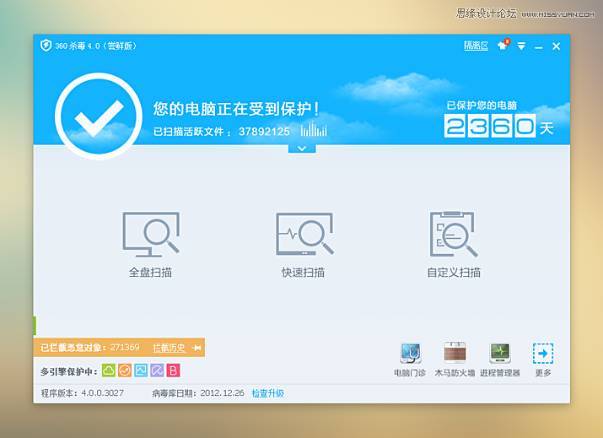Screen dimensions: 603x438
Task: Click the protected days counter 2360
Action: click(490, 126)
